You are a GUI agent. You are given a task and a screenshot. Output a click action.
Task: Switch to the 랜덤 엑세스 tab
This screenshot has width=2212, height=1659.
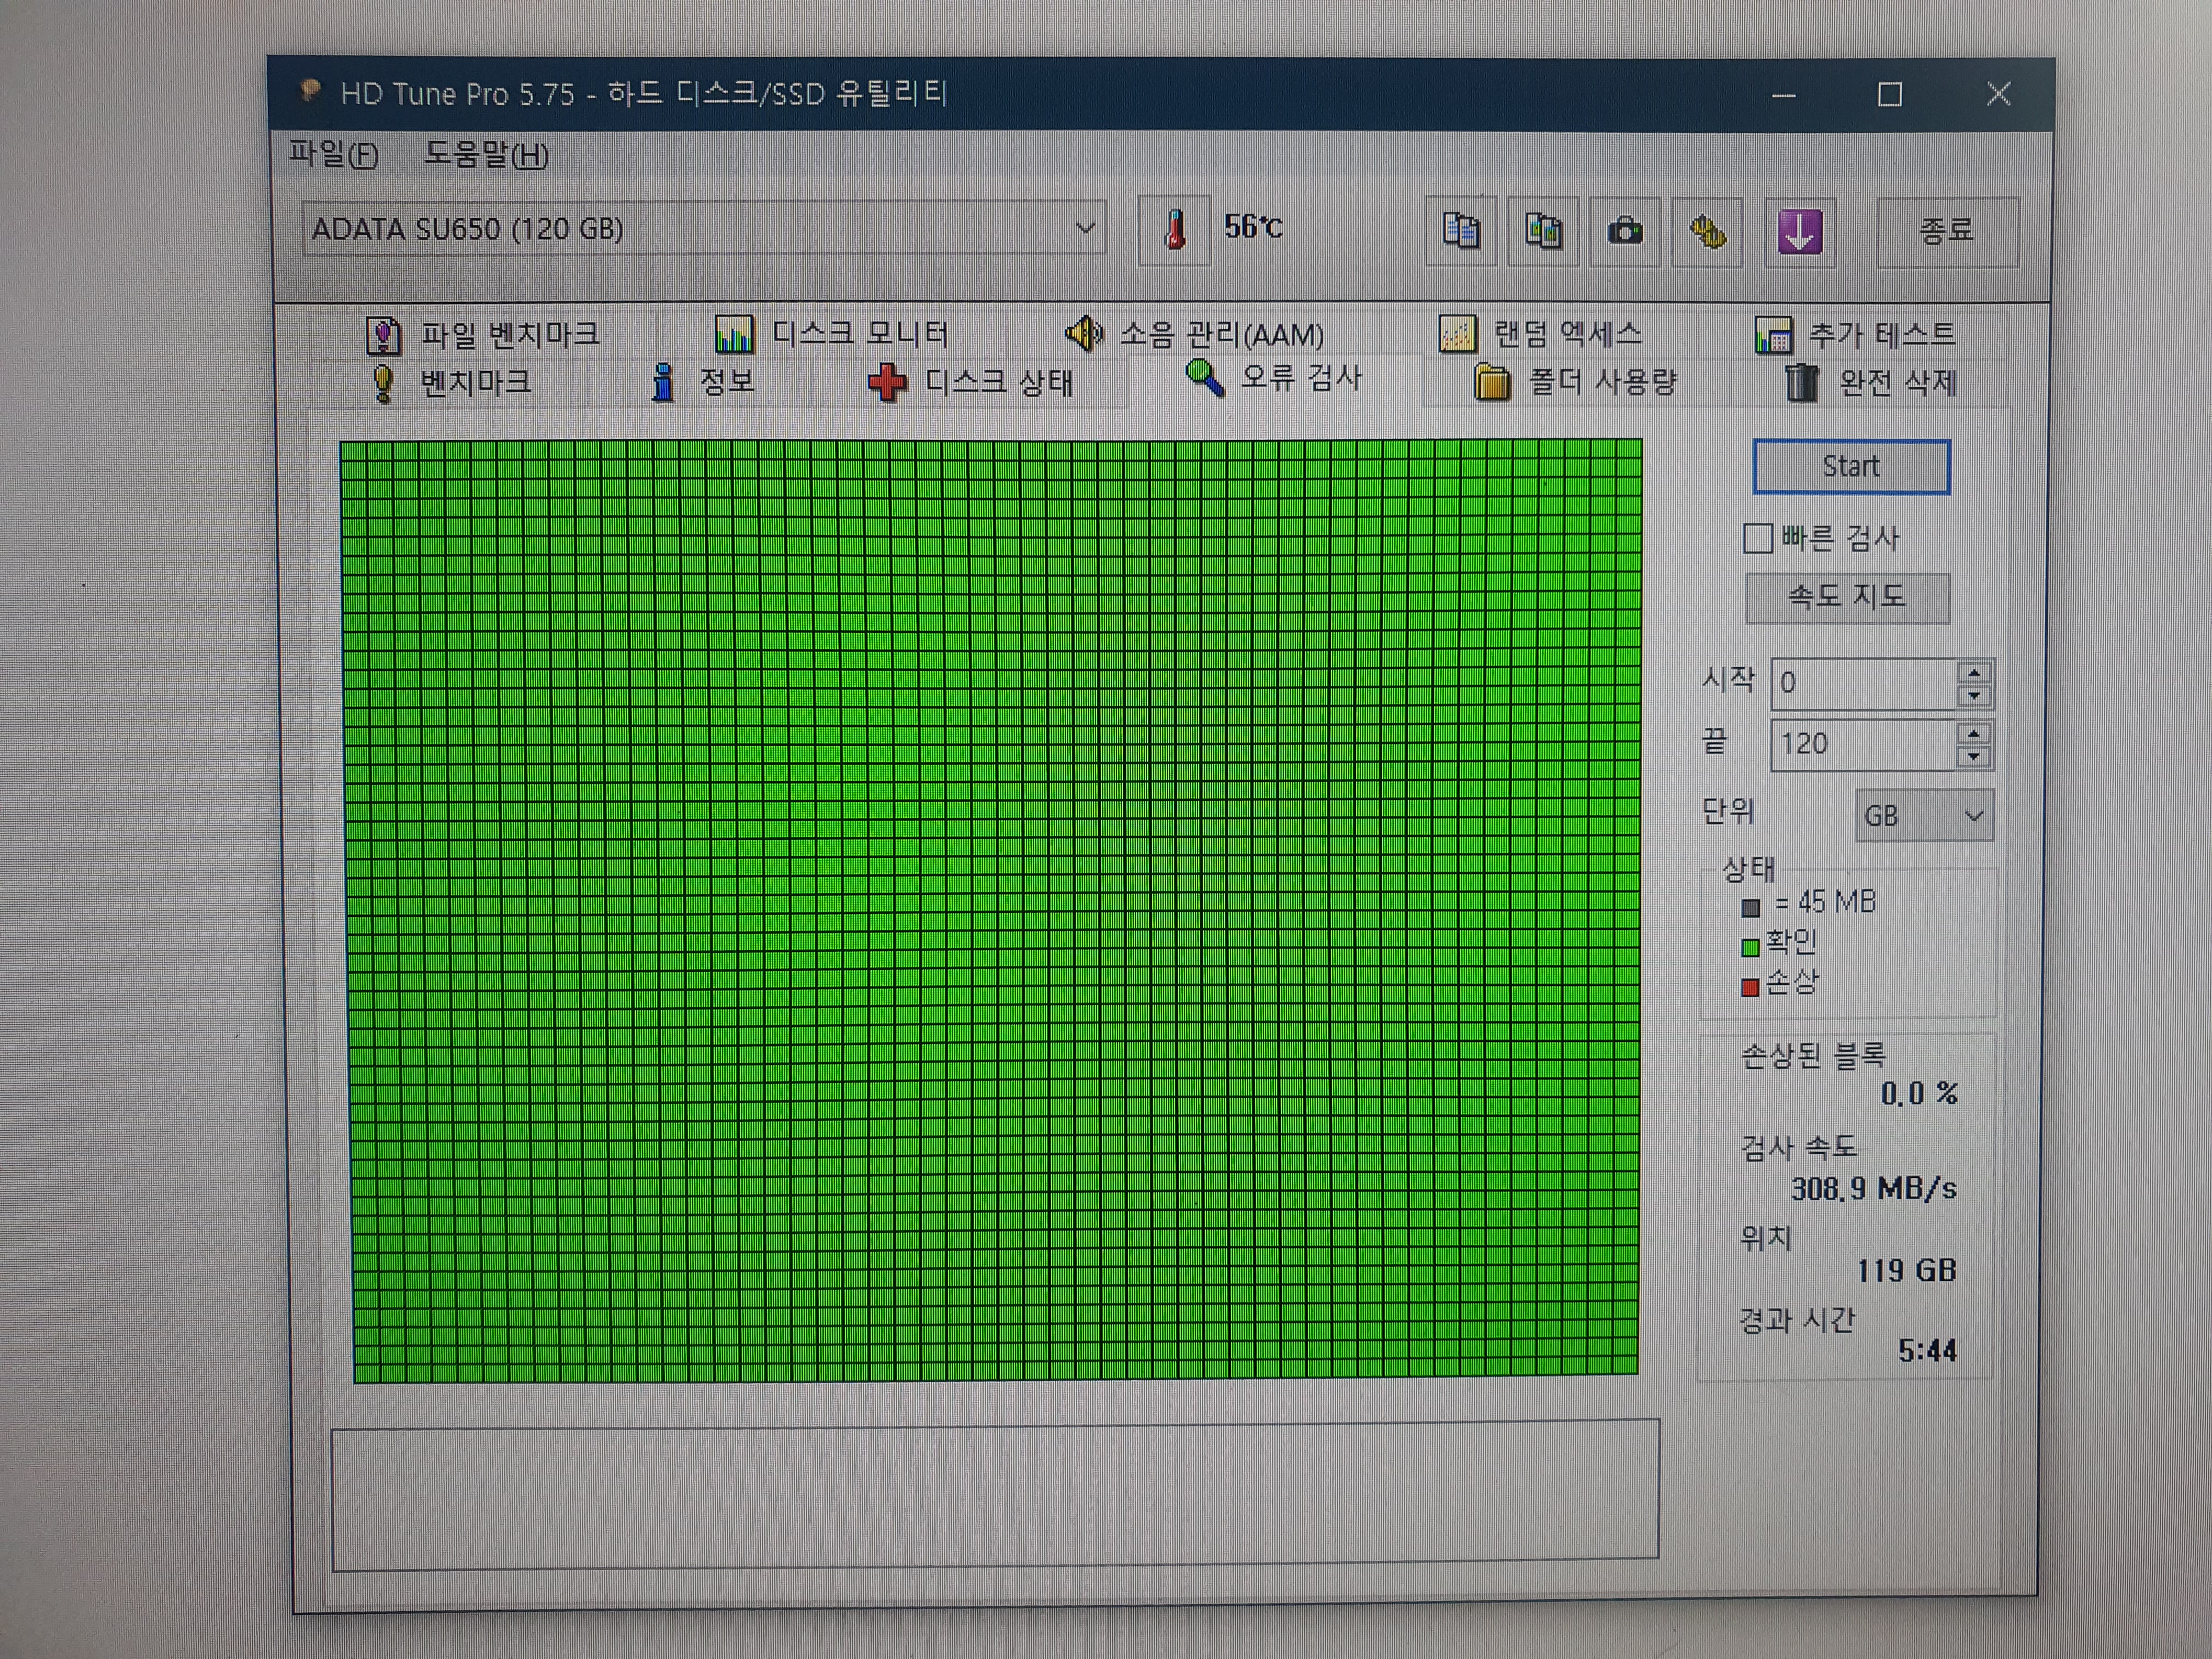tap(1540, 333)
